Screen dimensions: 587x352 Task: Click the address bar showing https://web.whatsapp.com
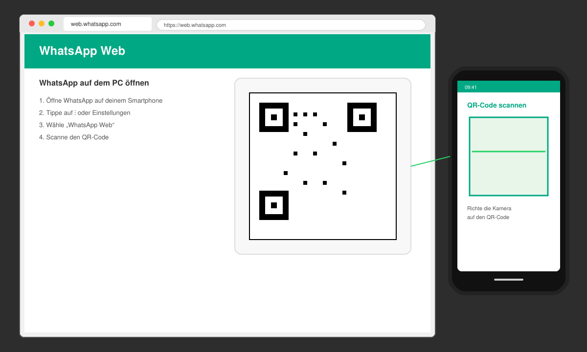[x=291, y=25]
